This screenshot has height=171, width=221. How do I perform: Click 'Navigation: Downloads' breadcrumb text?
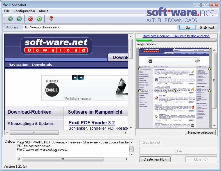point(30,65)
